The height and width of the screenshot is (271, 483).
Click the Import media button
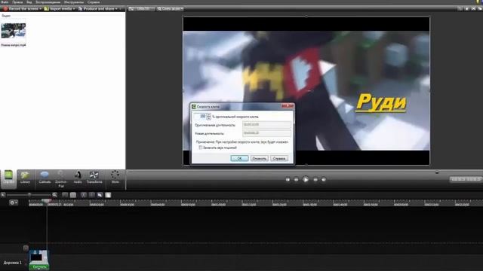[x=58, y=9]
